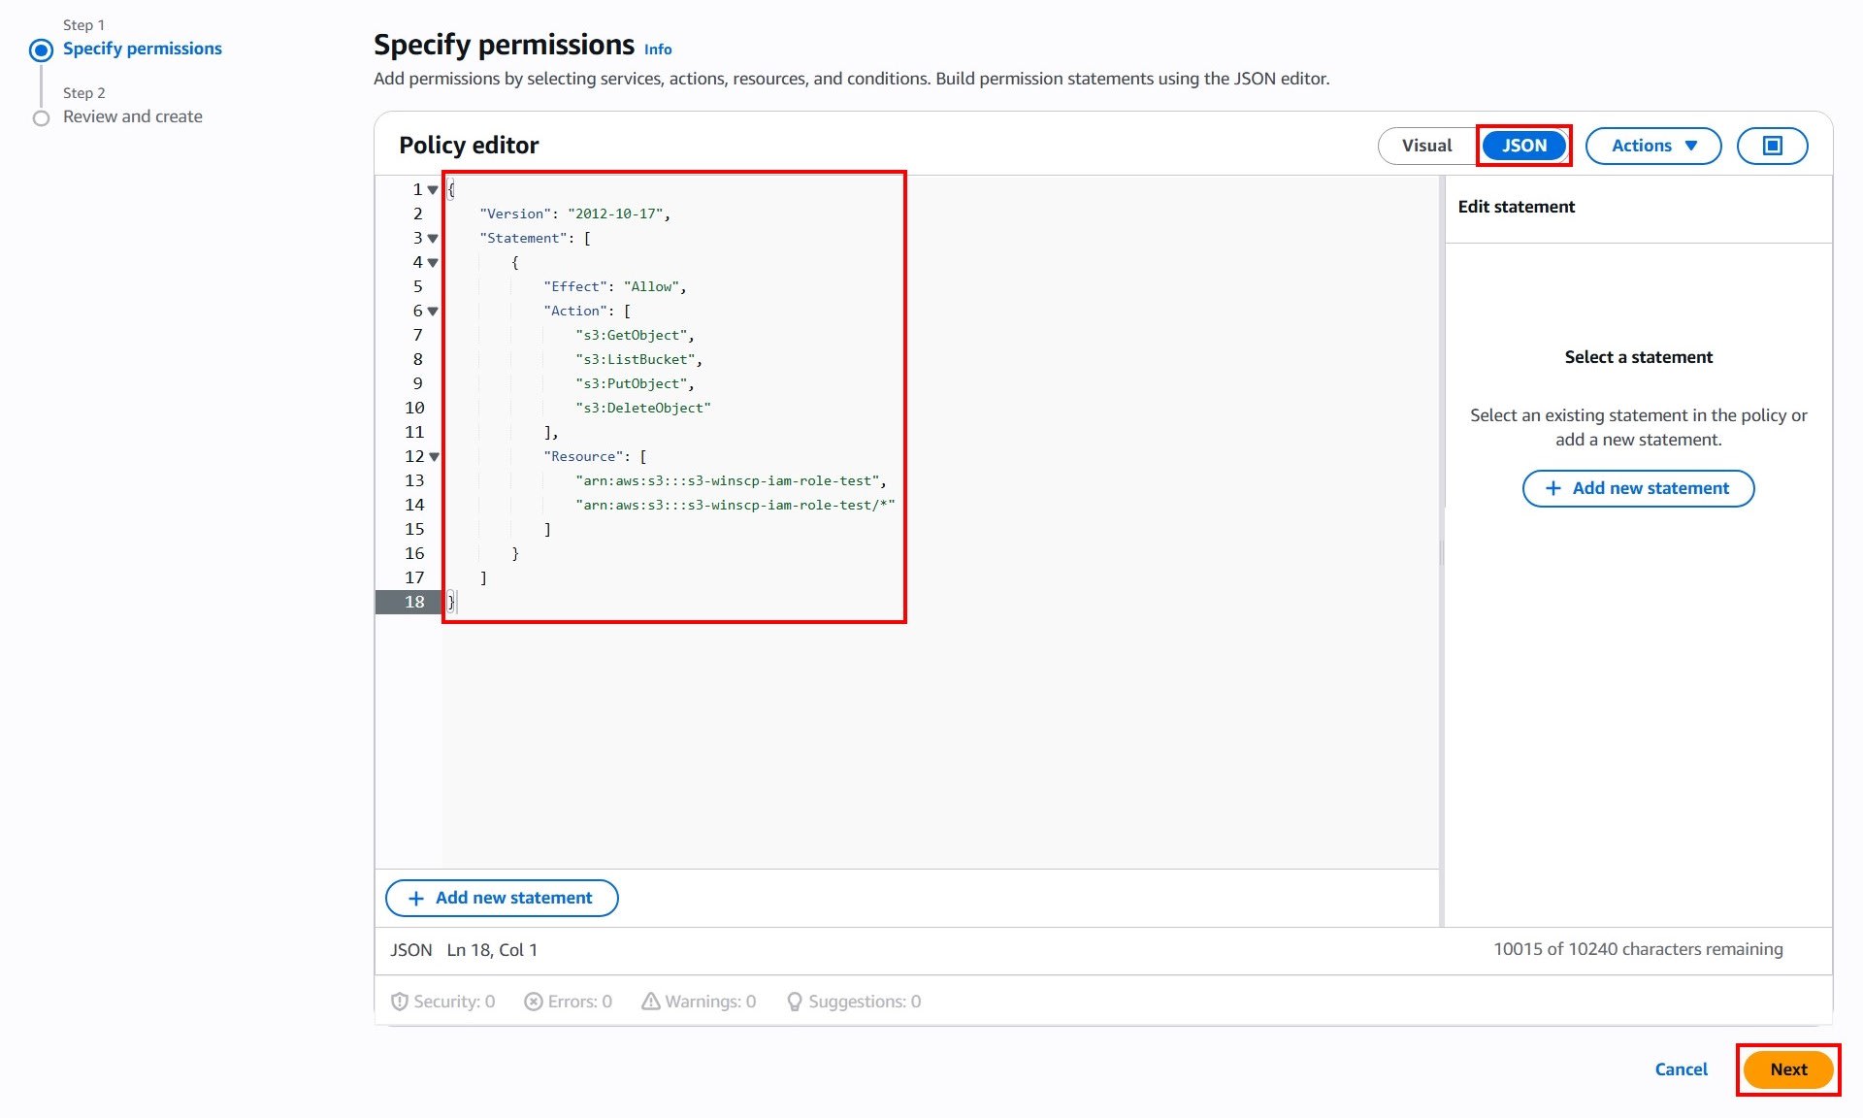Viewport: 1863px width, 1118px height.
Task: Click the Review and create step label
Action: coord(133,116)
